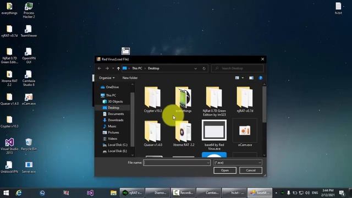Open the dialog Help icon
Viewport: 352px width, 198px height.
point(260,78)
